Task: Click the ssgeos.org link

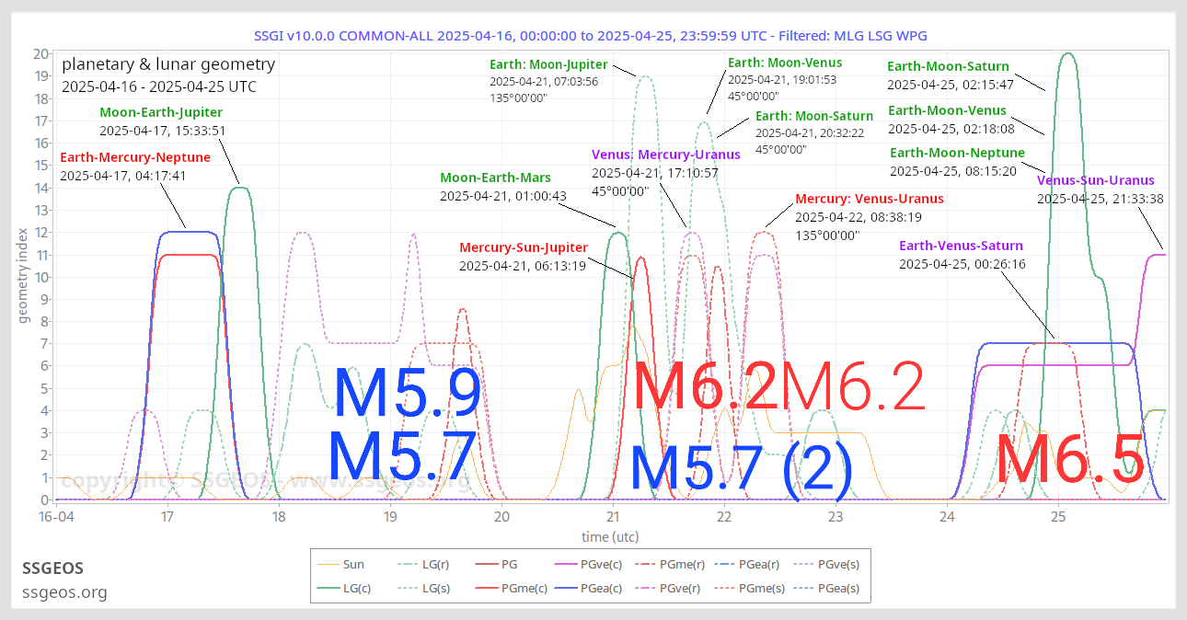Action: (64, 591)
